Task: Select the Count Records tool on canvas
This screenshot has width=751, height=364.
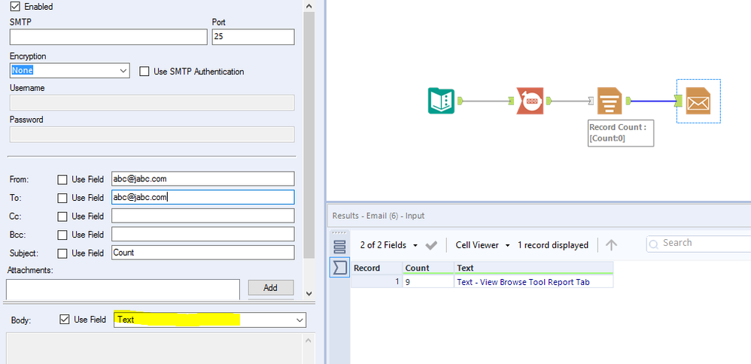Action: coord(531,101)
